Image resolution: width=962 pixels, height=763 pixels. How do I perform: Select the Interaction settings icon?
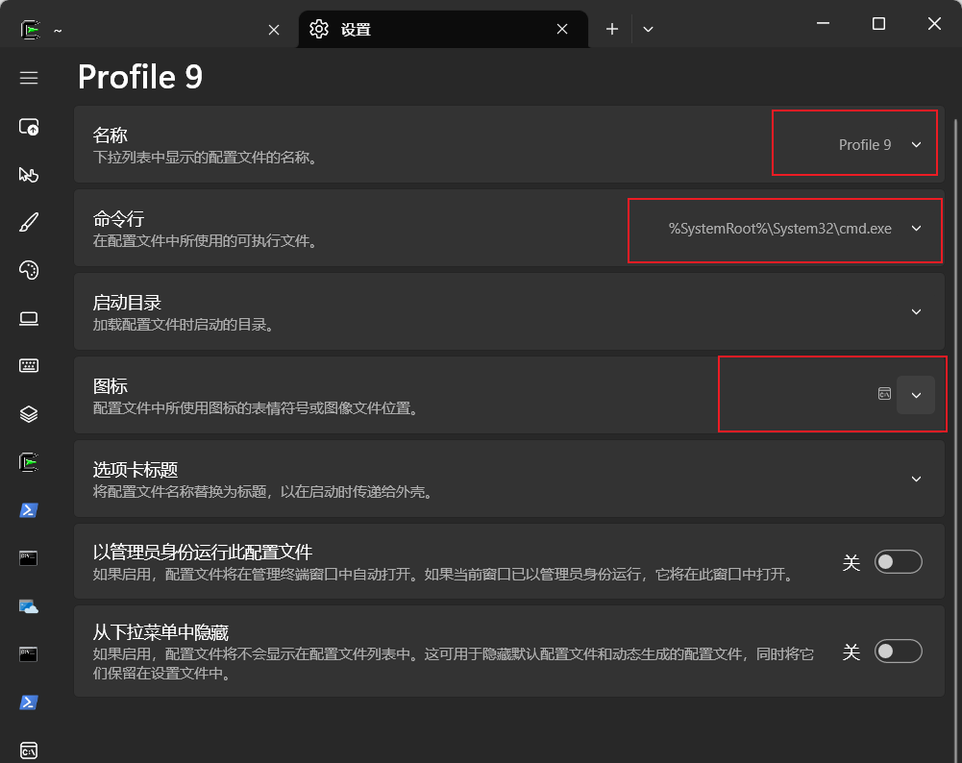coord(29,174)
